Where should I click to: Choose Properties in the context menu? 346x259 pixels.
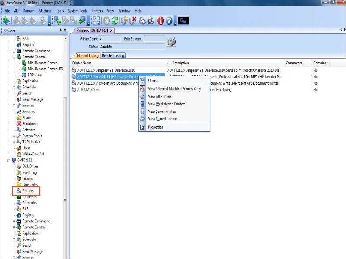tap(174, 127)
